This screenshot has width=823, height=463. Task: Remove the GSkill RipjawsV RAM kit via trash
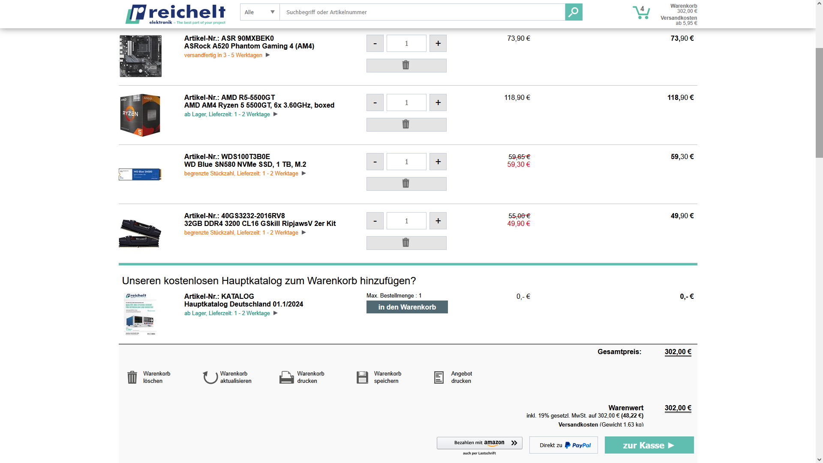point(406,243)
